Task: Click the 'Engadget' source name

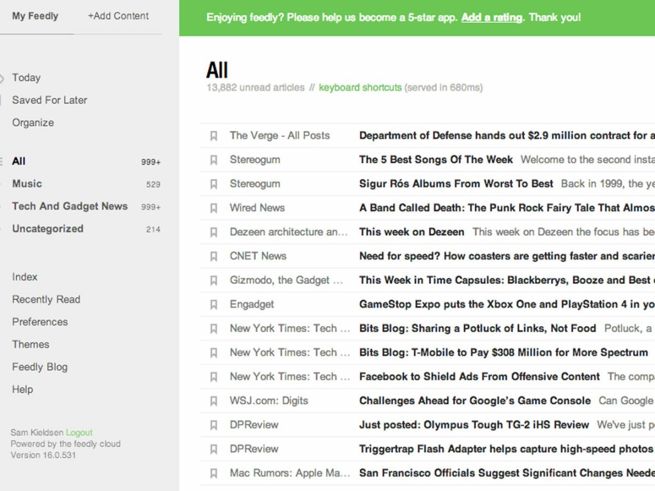Action: point(252,304)
